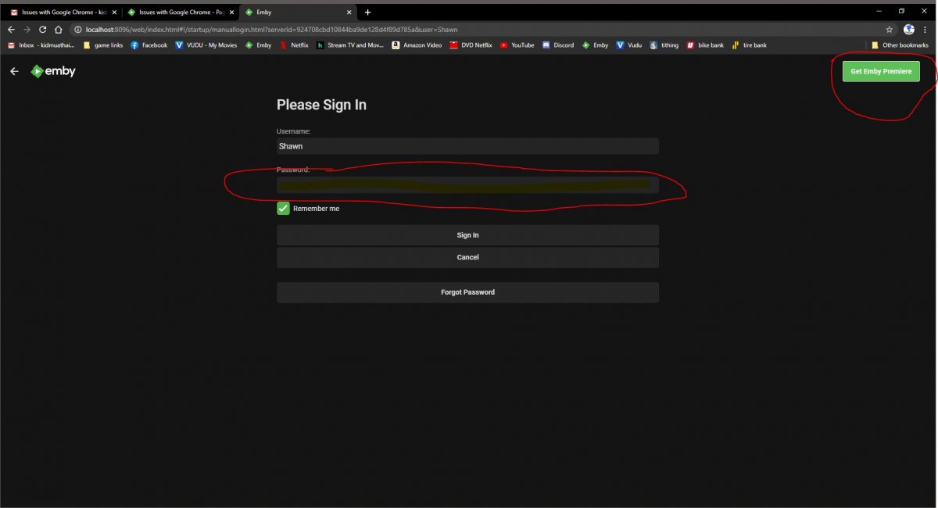This screenshot has width=938, height=508.
Task: Open the tithing bookmark
Action: (664, 45)
